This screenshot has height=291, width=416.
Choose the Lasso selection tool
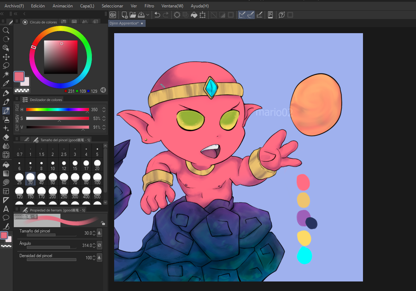[6, 66]
